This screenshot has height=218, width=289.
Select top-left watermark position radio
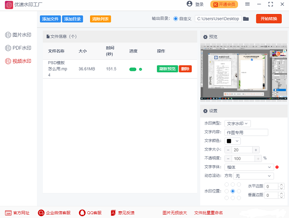[227, 184]
